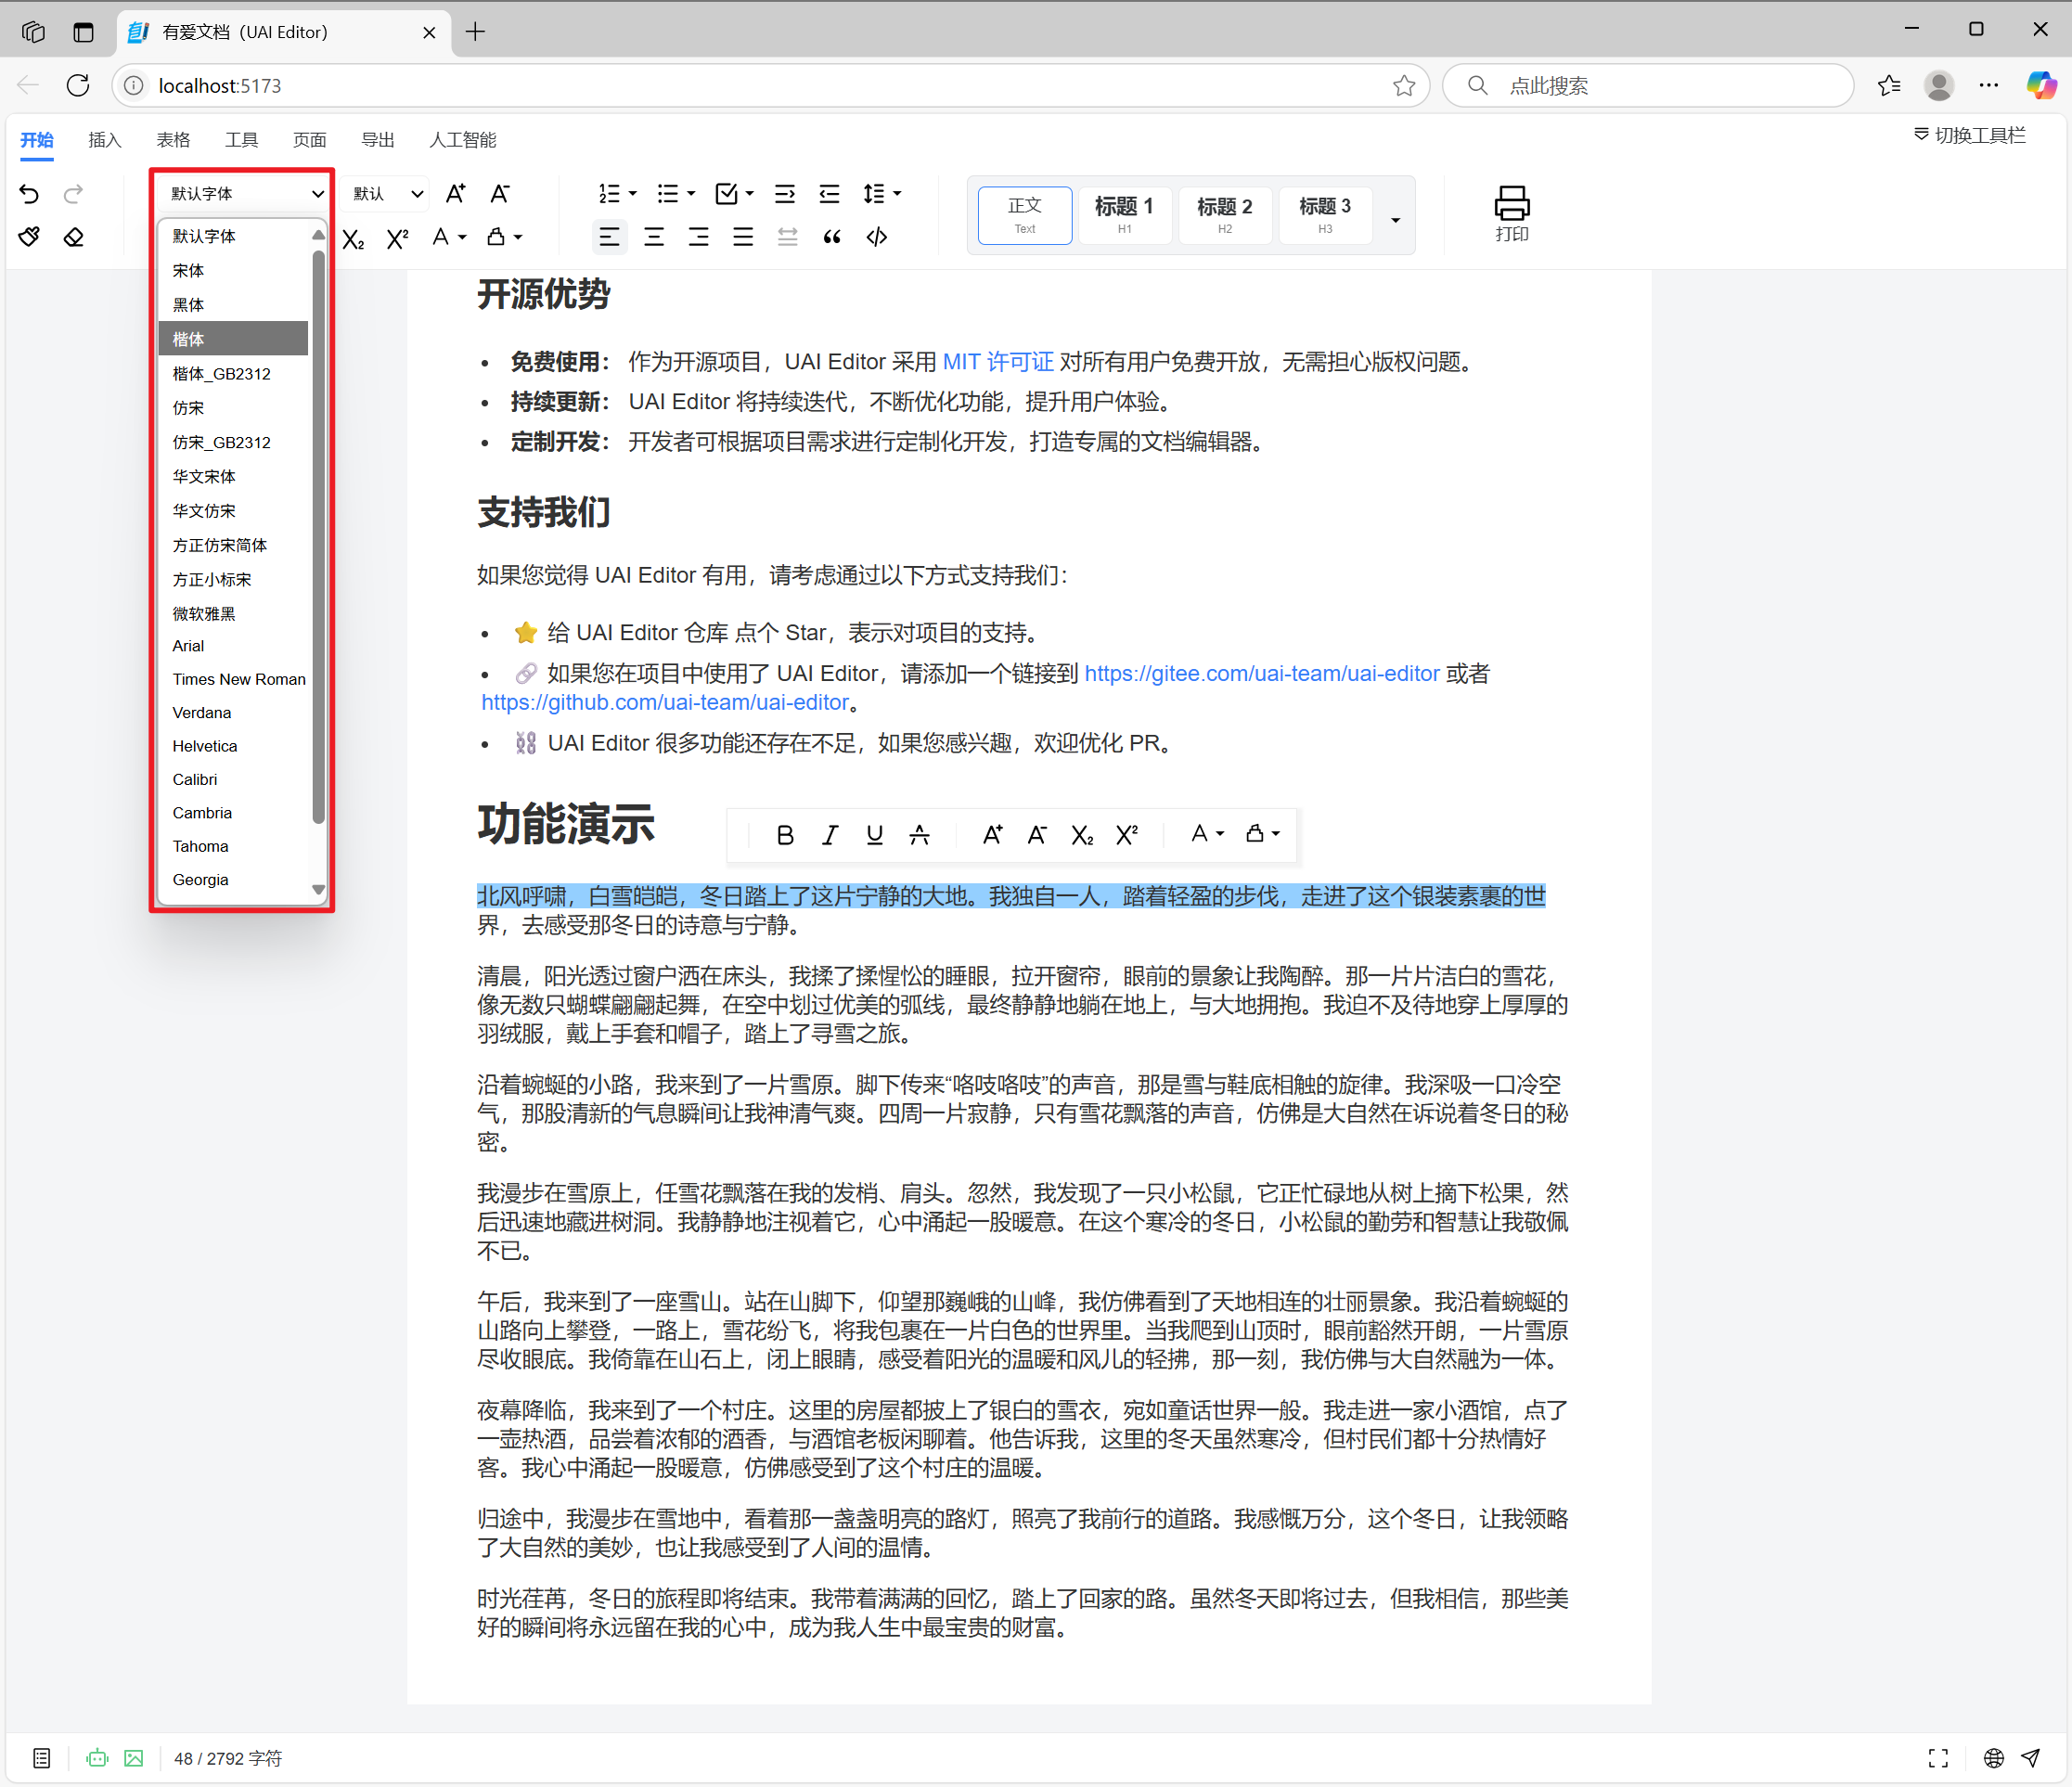The image size is (2072, 1787).
Task: Open the highlight color picker in toolbar
Action: (504, 237)
